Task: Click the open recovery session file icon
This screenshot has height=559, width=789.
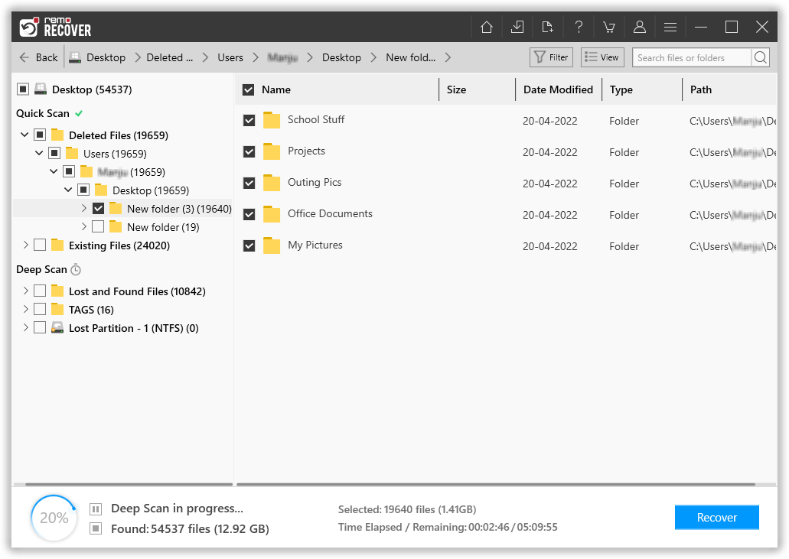Action: pos(548,26)
